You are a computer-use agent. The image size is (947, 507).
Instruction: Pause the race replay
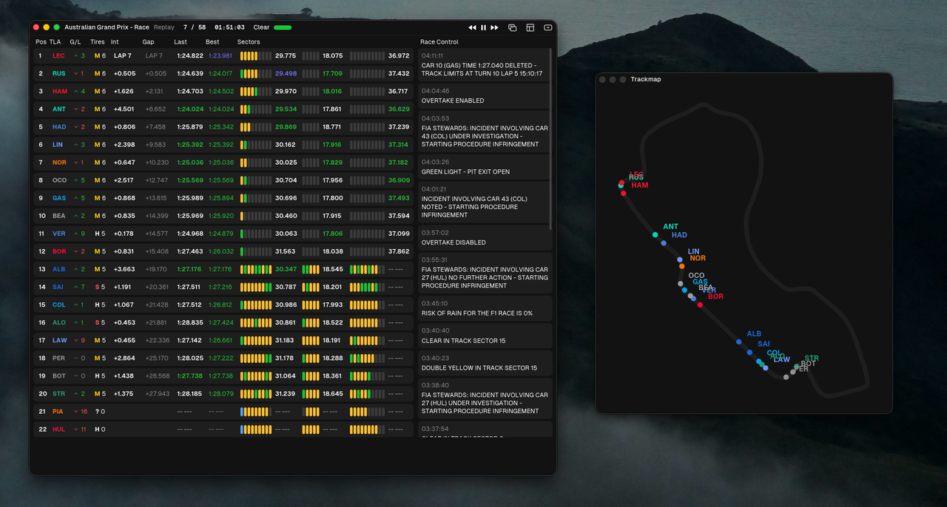(x=484, y=27)
